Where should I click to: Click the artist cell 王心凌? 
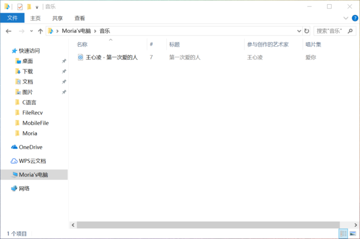point(255,58)
